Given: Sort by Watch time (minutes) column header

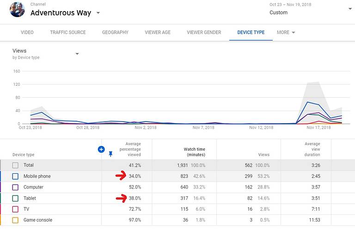Looking at the screenshot, I should point(195,152).
